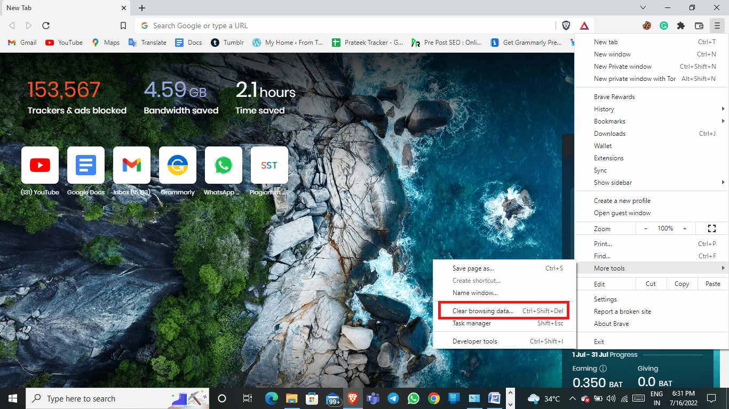Screen dimensions: 729x409
Task: Open the Grammarly extension icon in toolbar
Action: point(664,26)
